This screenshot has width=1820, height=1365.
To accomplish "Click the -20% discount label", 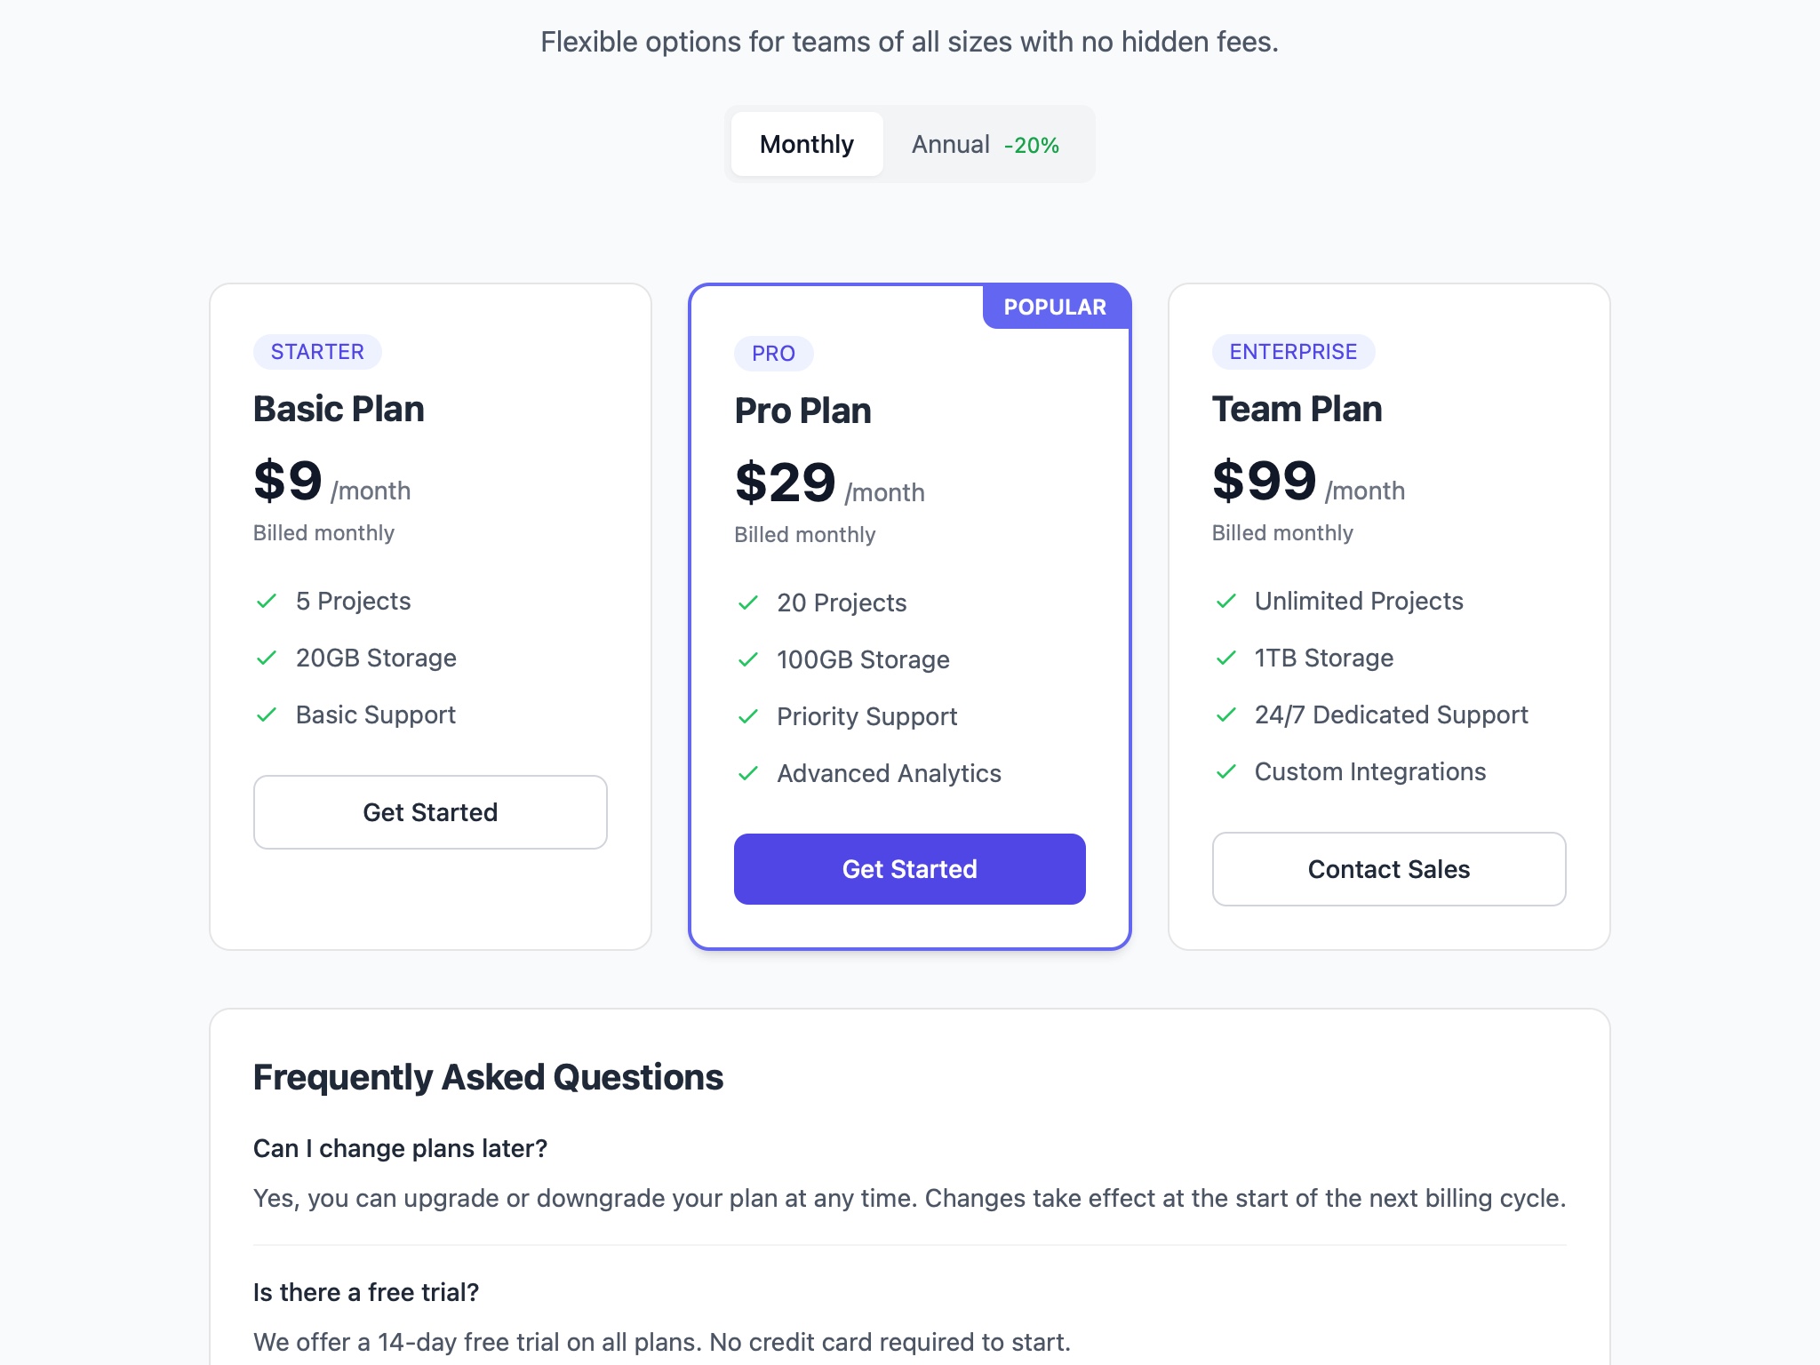I will [1031, 145].
